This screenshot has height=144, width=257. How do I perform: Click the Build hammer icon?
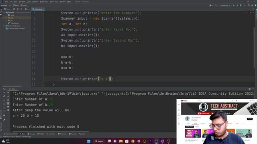pyautogui.click(x=216, y=5)
